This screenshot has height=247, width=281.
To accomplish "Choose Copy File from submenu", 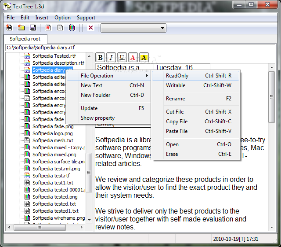I will (x=195, y=122).
